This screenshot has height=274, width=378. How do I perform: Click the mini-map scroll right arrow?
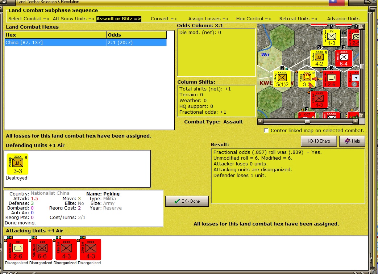pyautogui.click(x=356, y=122)
